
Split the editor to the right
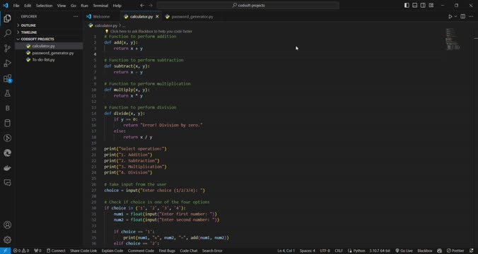(462, 16)
